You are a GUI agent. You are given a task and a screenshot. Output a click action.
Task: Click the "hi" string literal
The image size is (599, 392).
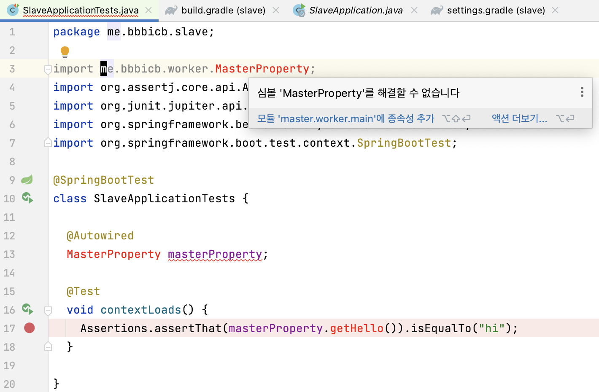coord(492,328)
